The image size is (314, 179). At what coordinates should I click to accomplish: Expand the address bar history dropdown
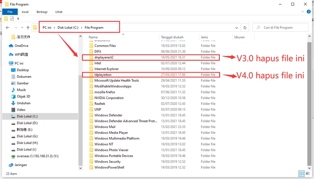pyautogui.click(x=237, y=28)
